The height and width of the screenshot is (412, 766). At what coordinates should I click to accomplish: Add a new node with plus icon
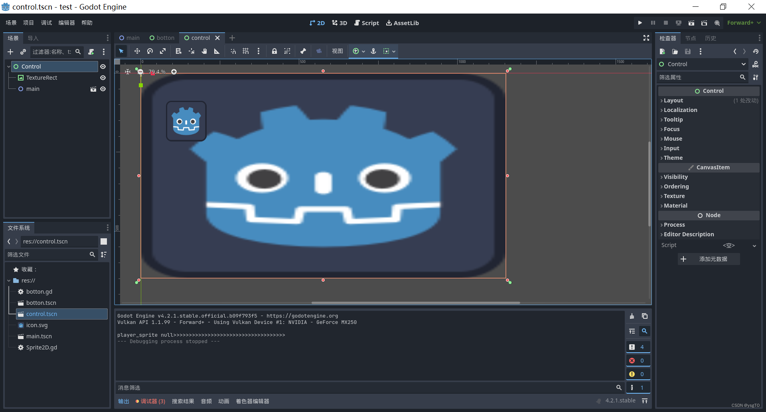click(10, 52)
